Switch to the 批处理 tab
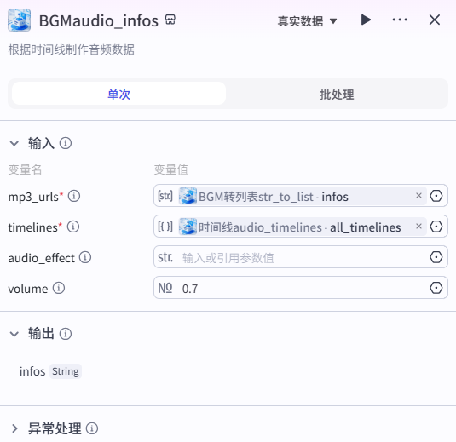 337,94
